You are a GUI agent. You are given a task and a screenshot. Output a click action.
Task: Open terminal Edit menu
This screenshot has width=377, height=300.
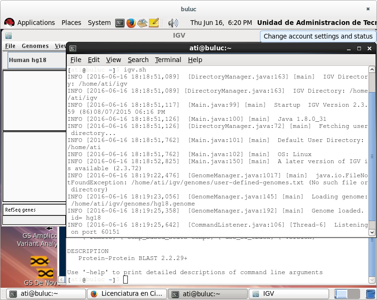94,60
